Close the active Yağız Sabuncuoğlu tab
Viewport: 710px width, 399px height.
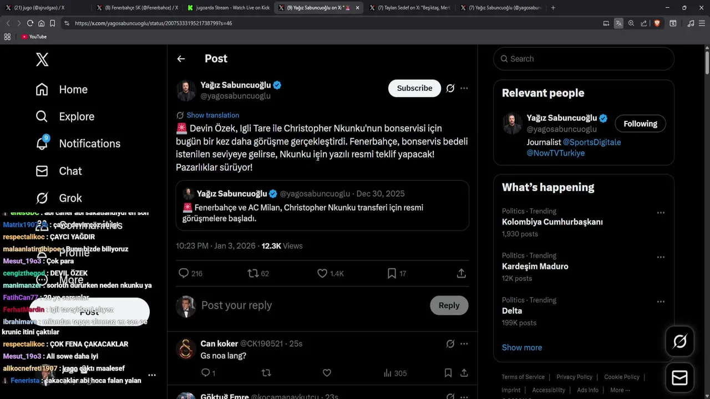(357, 8)
